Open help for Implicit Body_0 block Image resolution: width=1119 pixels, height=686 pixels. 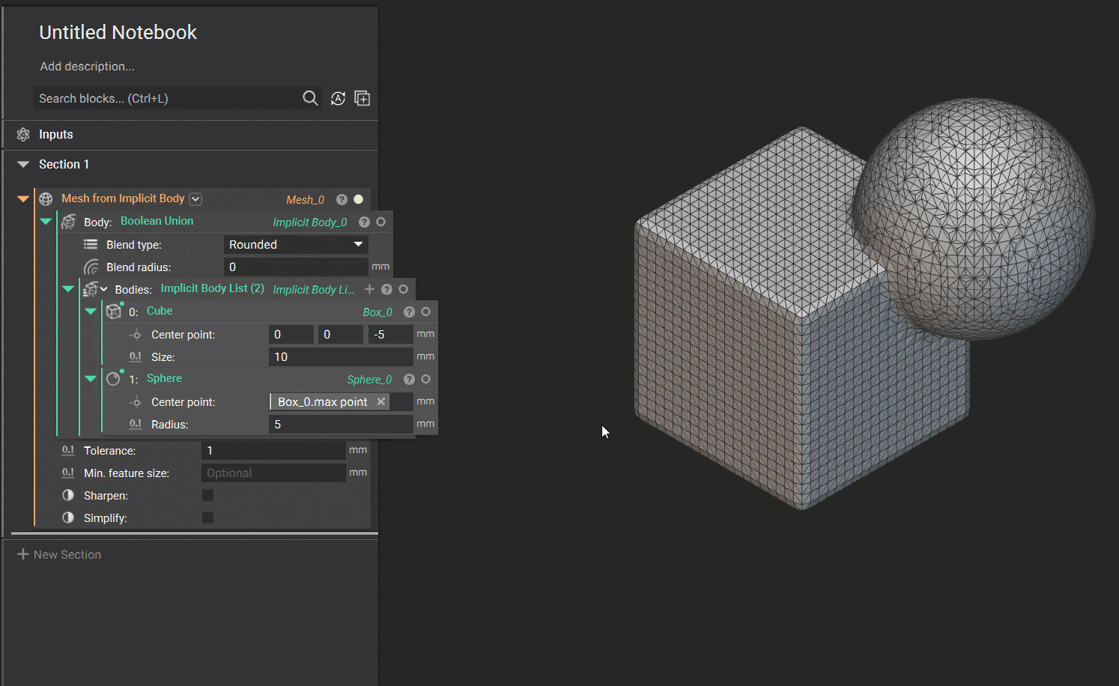364,222
